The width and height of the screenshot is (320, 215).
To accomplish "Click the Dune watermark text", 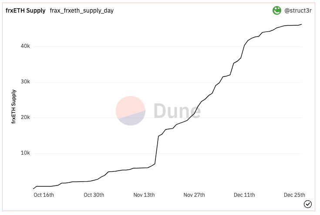I will tap(177, 111).
